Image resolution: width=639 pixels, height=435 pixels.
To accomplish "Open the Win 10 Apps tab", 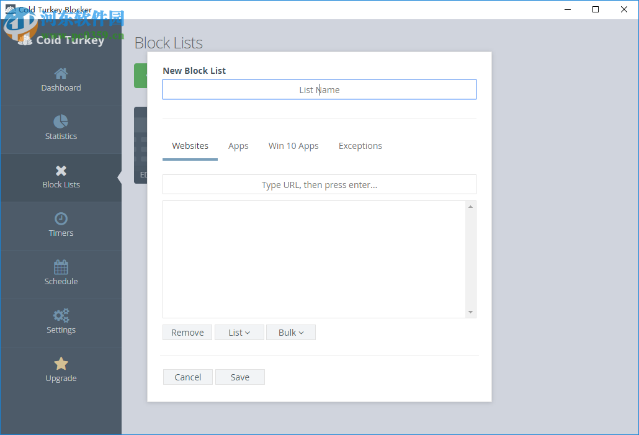I will (x=293, y=145).
